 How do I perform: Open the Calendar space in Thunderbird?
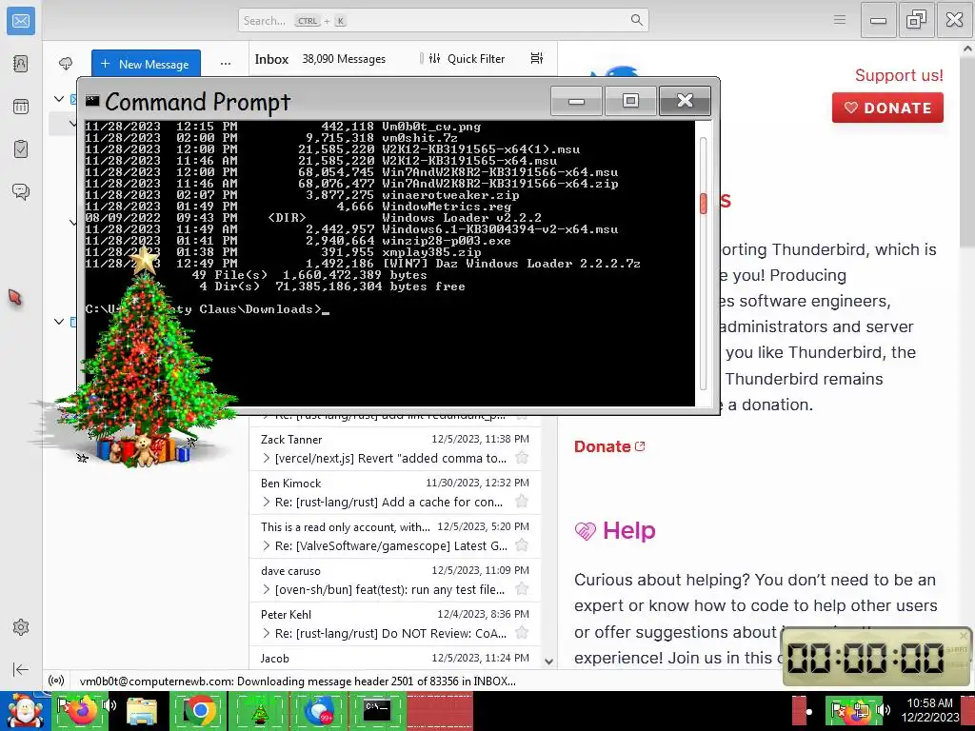point(21,107)
